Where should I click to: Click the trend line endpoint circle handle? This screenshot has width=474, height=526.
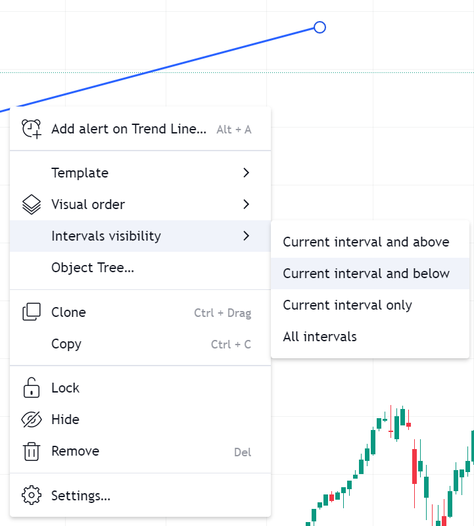coord(320,27)
